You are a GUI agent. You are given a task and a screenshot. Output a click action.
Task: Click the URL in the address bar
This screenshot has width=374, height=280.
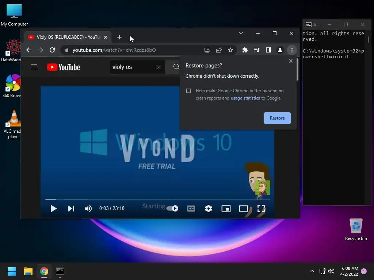(114, 50)
